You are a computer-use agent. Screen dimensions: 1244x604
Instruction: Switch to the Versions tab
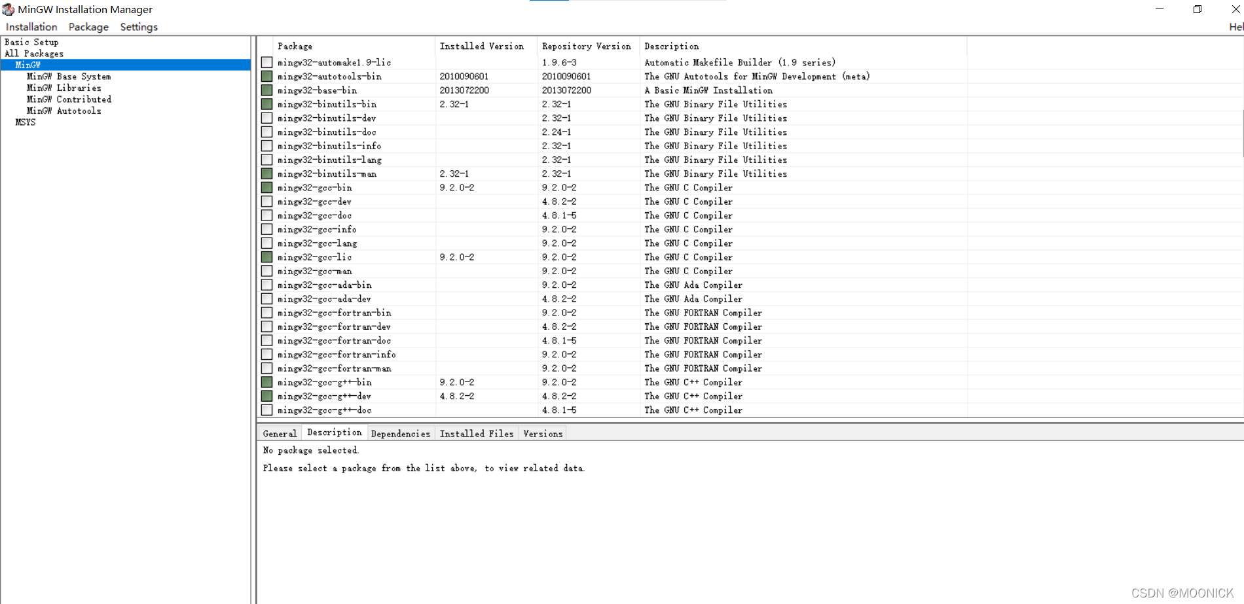tap(543, 433)
